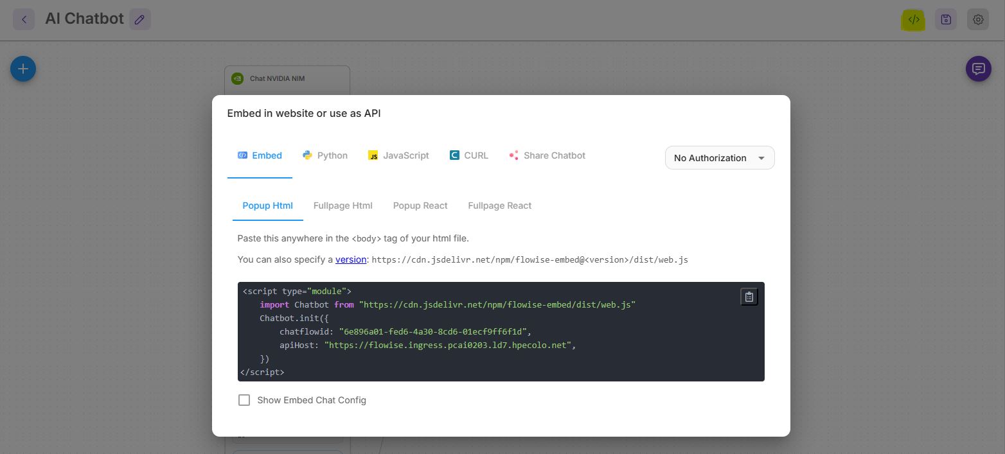The image size is (1005, 454).
Task: Switch to the Python tab
Action: 325,155
